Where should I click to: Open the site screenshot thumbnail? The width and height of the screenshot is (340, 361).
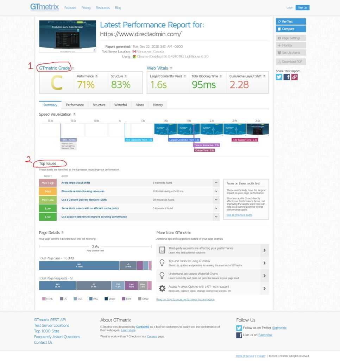pyautogui.click(x=68, y=36)
